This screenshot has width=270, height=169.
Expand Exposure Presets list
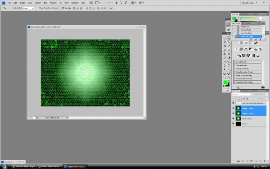click(234, 69)
